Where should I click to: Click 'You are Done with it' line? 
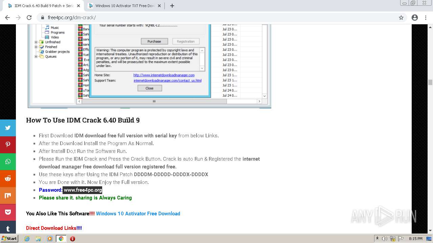[x=94, y=182]
